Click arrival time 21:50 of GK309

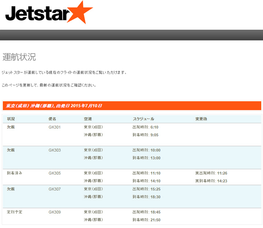[x=156, y=220]
